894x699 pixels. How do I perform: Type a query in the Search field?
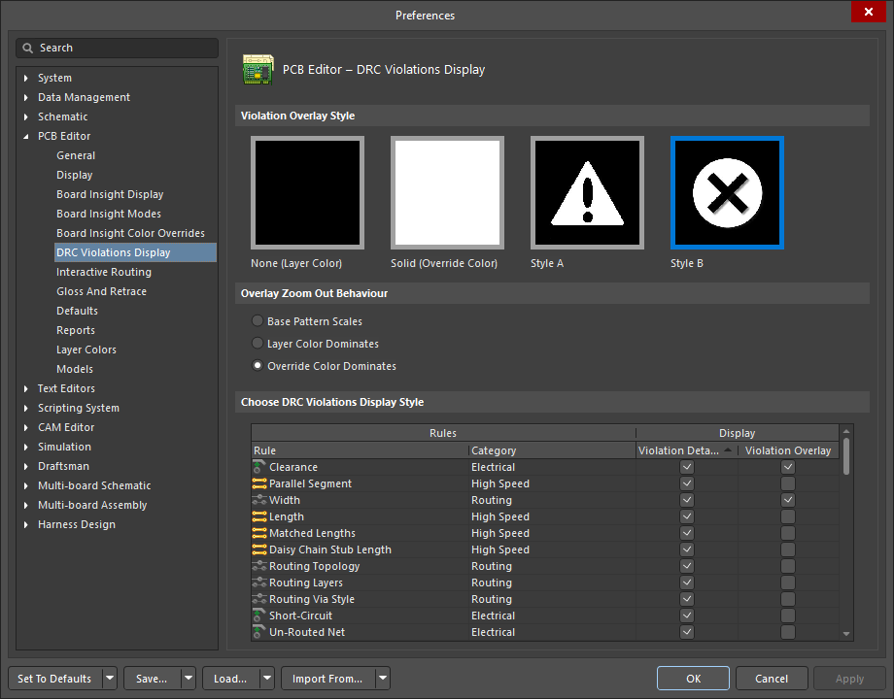117,48
